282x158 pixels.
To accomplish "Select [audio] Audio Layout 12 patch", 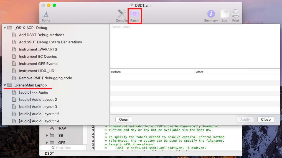I will pyautogui.click(x=39, y=114).
